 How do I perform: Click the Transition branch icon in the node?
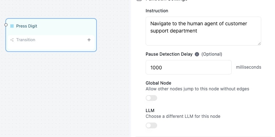12,40
